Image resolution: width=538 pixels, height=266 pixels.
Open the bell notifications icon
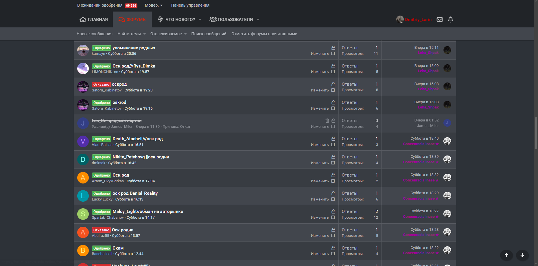[x=450, y=20]
